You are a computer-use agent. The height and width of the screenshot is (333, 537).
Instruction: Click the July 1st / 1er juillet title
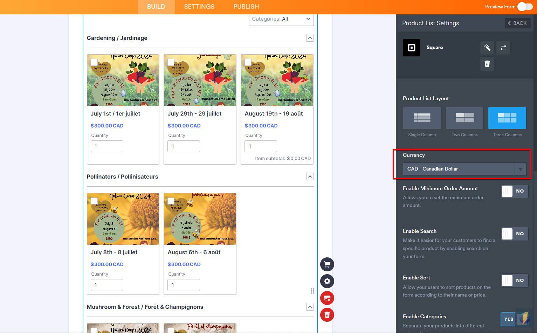(115, 113)
